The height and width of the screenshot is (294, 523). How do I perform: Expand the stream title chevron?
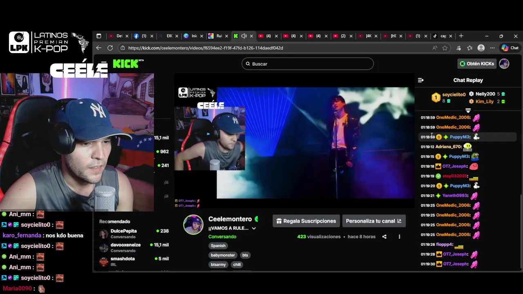pos(254,228)
